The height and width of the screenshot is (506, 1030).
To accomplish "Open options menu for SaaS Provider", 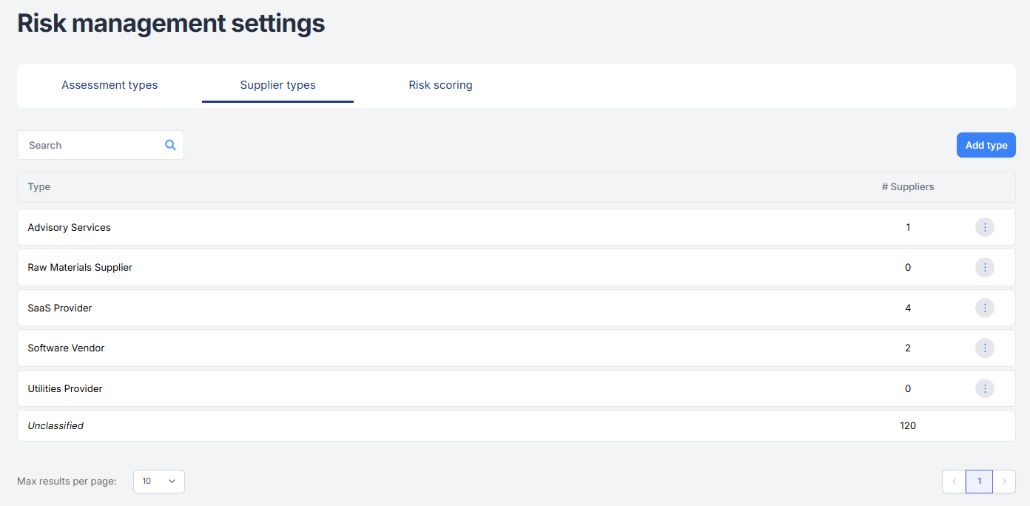I will tap(984, 308).
